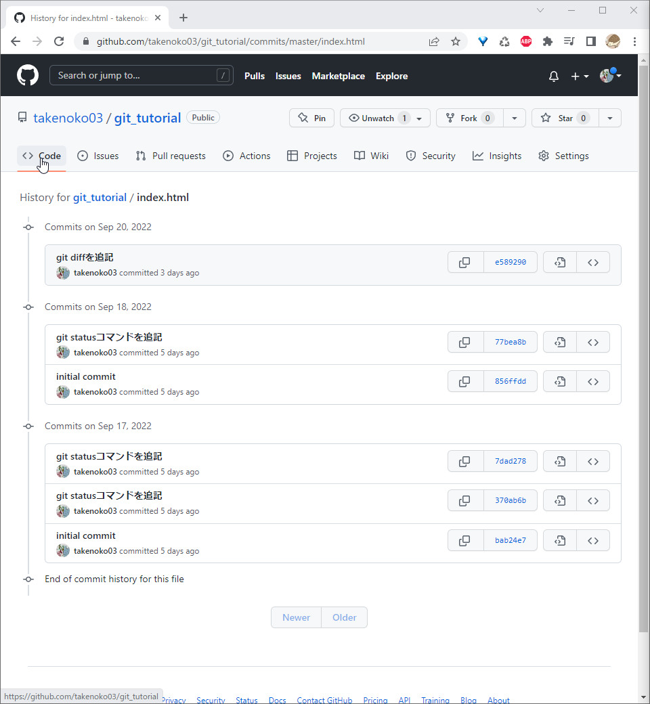Image resolution: width=650 pixels, height=704 pixels.
Task: Copy full SHA for commit e589290
Action: 465,262
